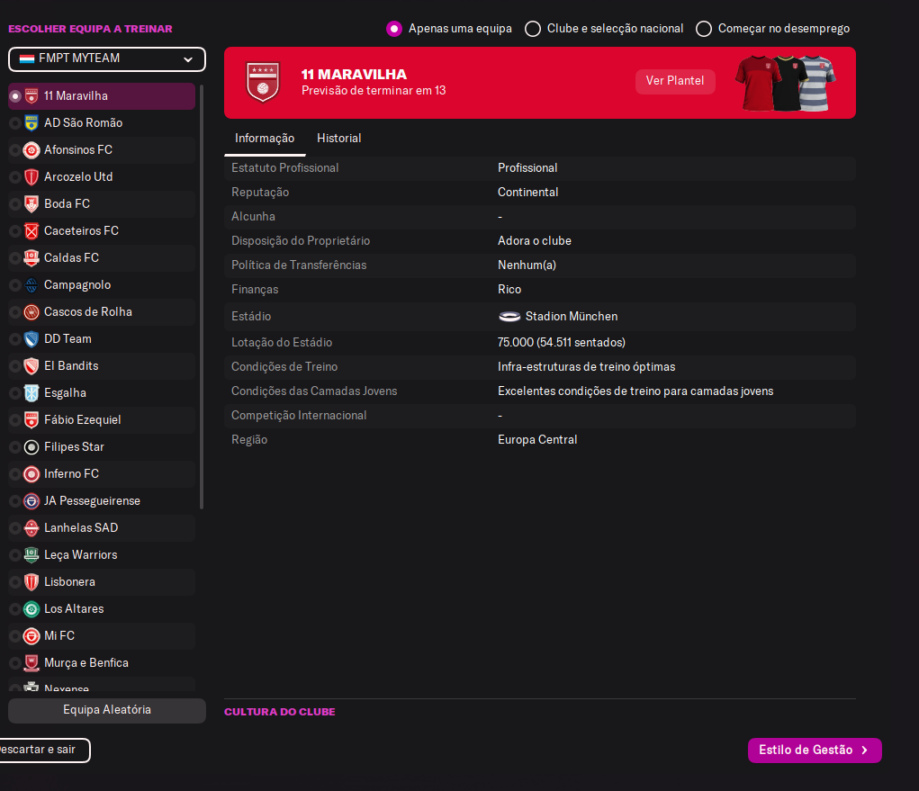Click the team list vertical scrollbar

point(202,297)
